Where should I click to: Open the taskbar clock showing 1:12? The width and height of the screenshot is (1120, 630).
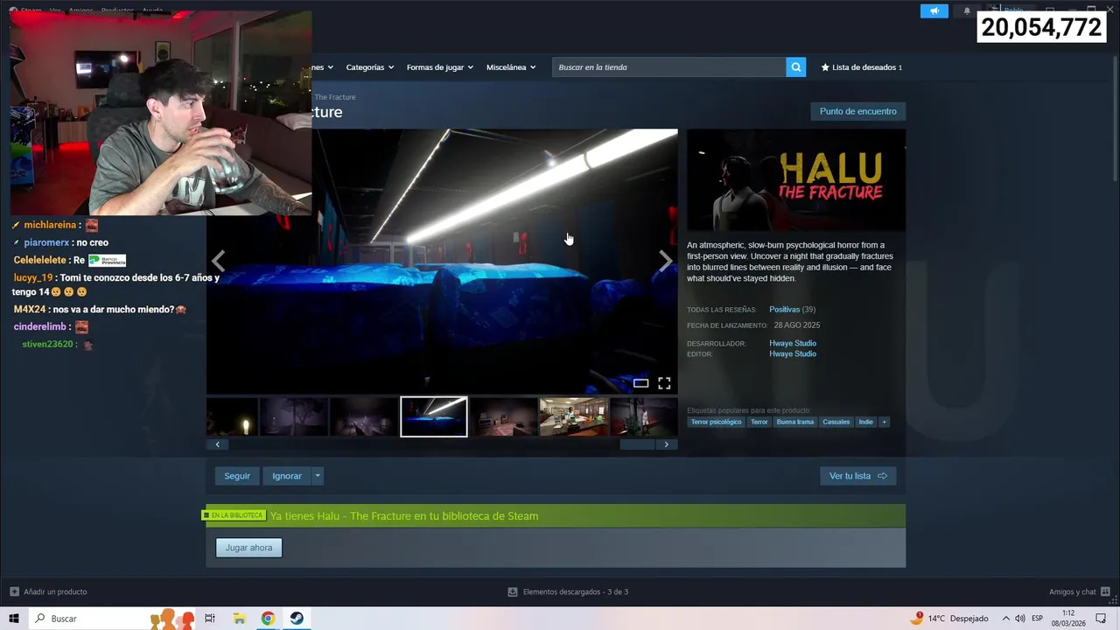pos(1068,619)
